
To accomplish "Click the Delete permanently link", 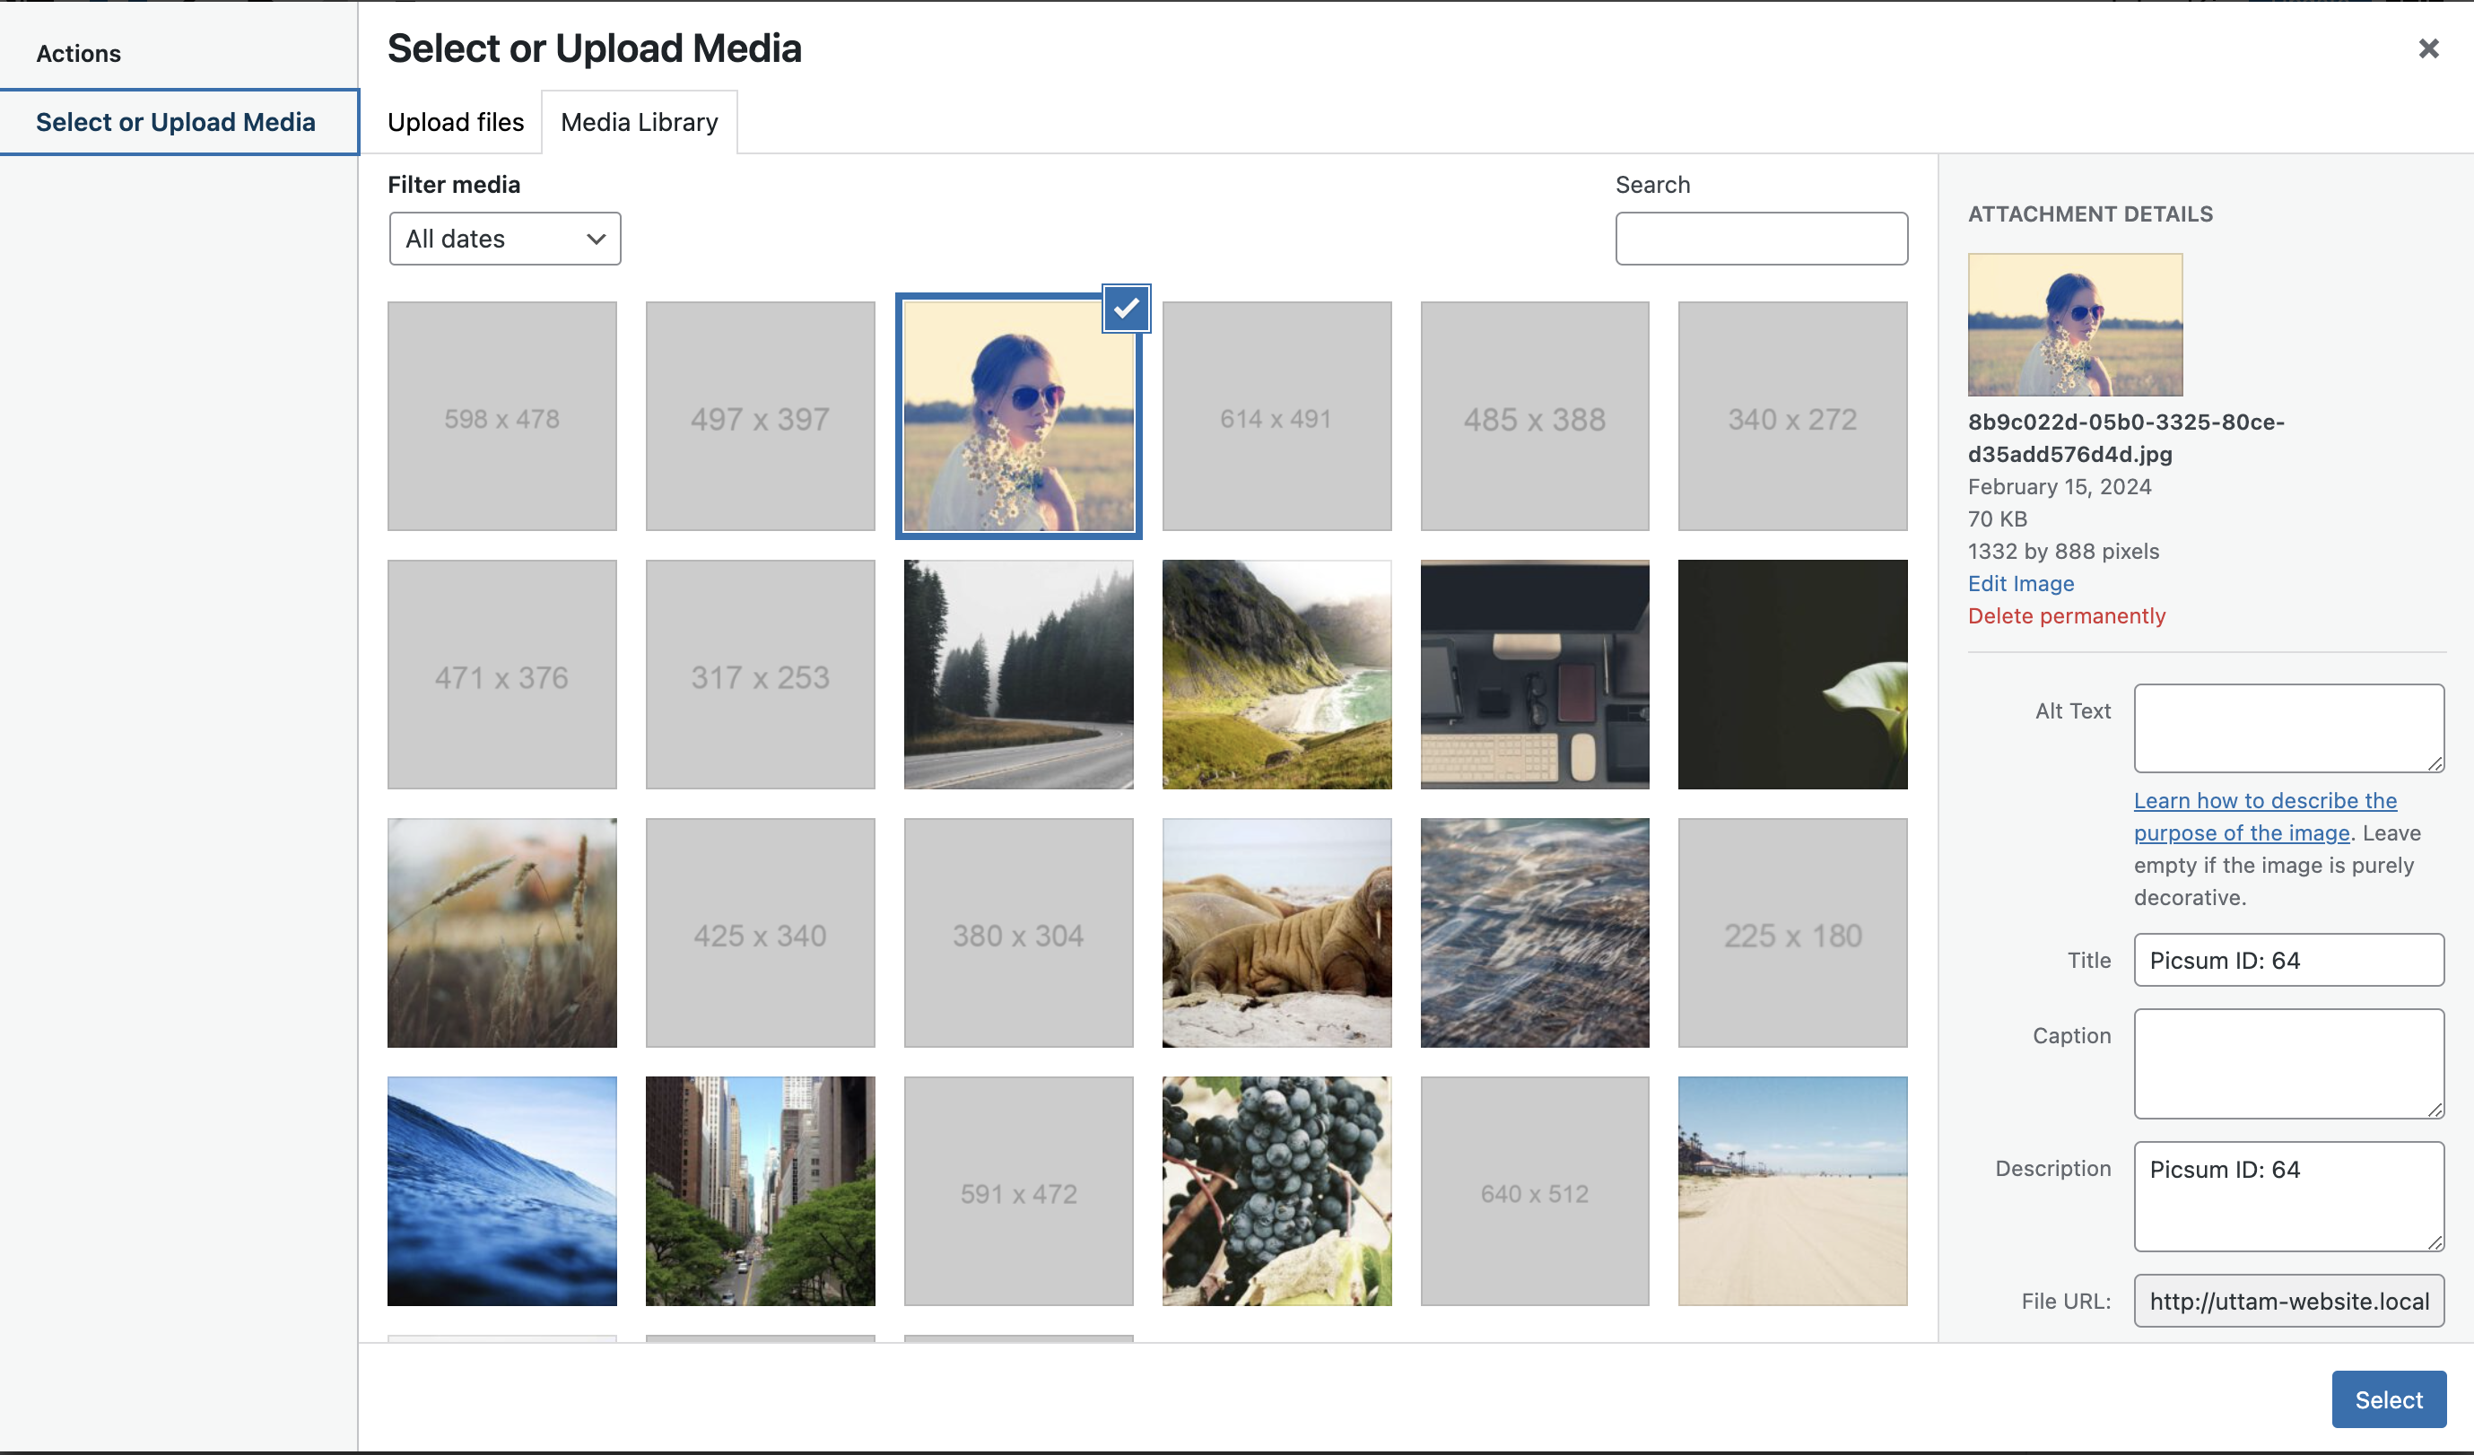I will [2069, 614].
